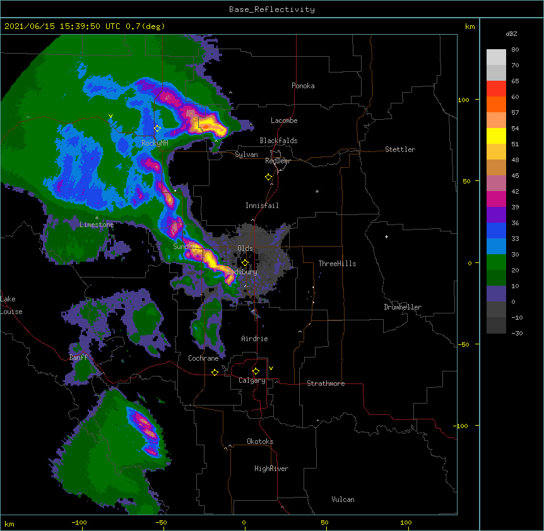544x531 pixels.
Task: Click the magenta 42 dBZ legend color
Action: tap(496, 199)
